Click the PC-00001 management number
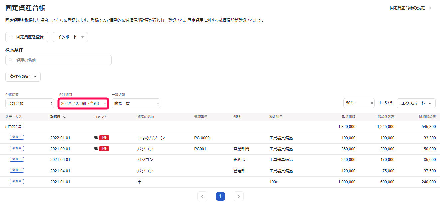440x210 pixels. tap(203, 138)
